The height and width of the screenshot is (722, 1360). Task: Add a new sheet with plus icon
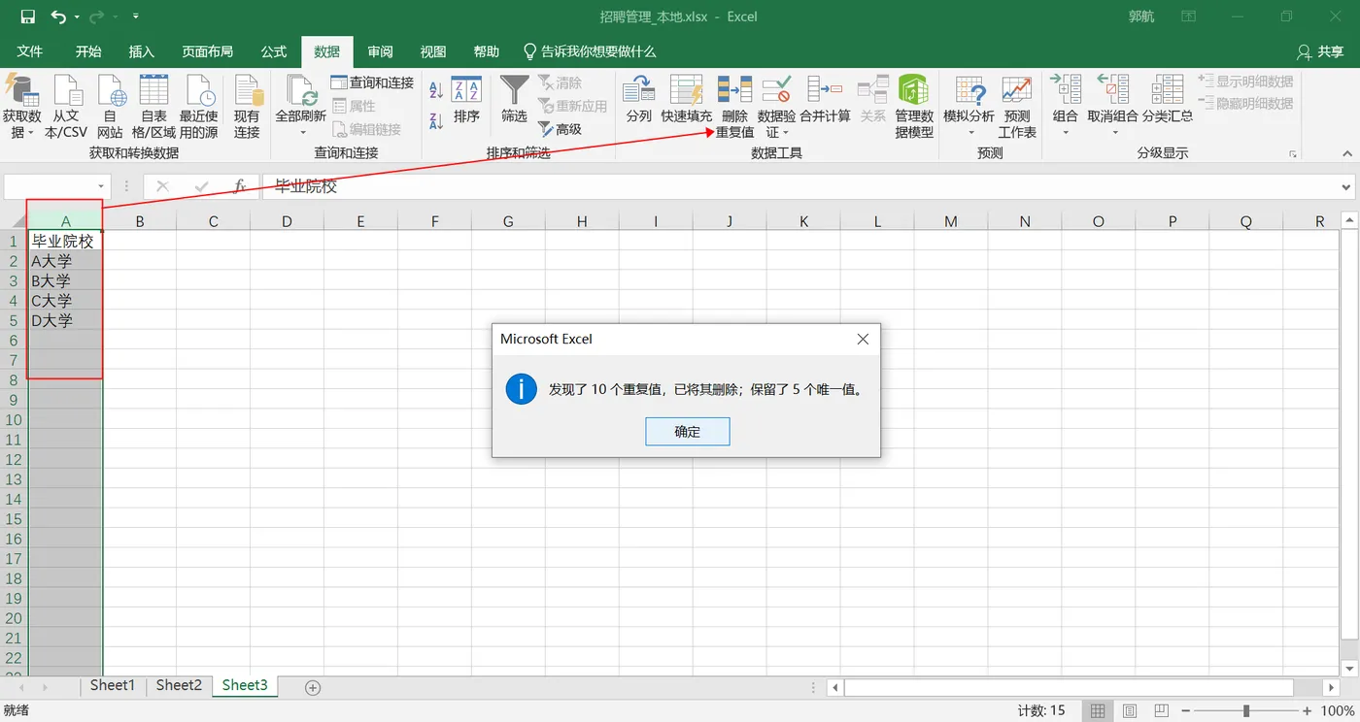[313, 687]
